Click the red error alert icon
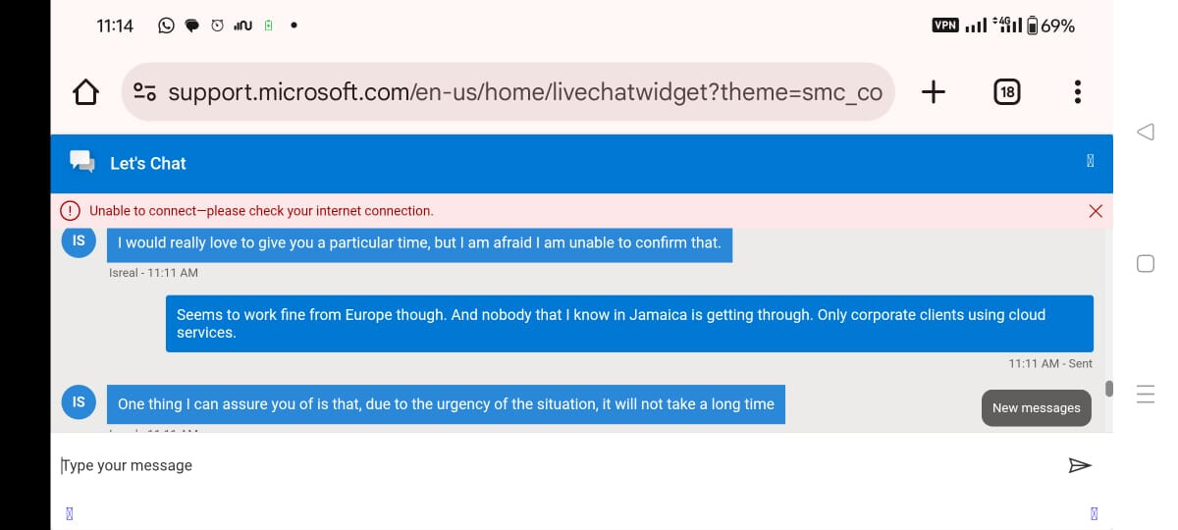The height and width of the screenshot is (530, 1178). click(71, 211)
